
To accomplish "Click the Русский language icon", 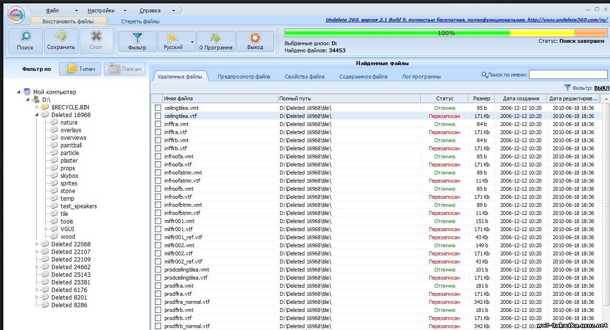I will click(173, 41).
